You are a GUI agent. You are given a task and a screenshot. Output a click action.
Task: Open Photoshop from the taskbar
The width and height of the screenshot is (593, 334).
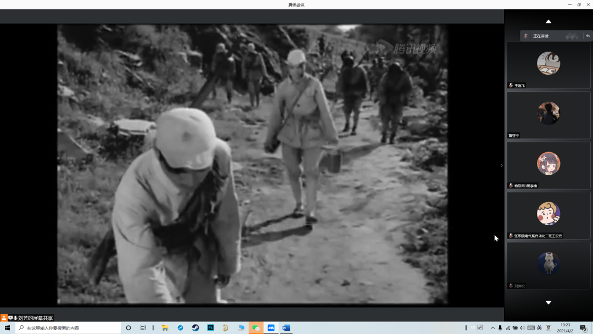point(211,328)
